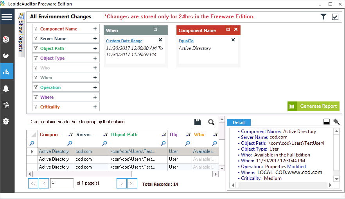Click the Operation filter label
The image size is (345, 199).
[x=50, y=87]
